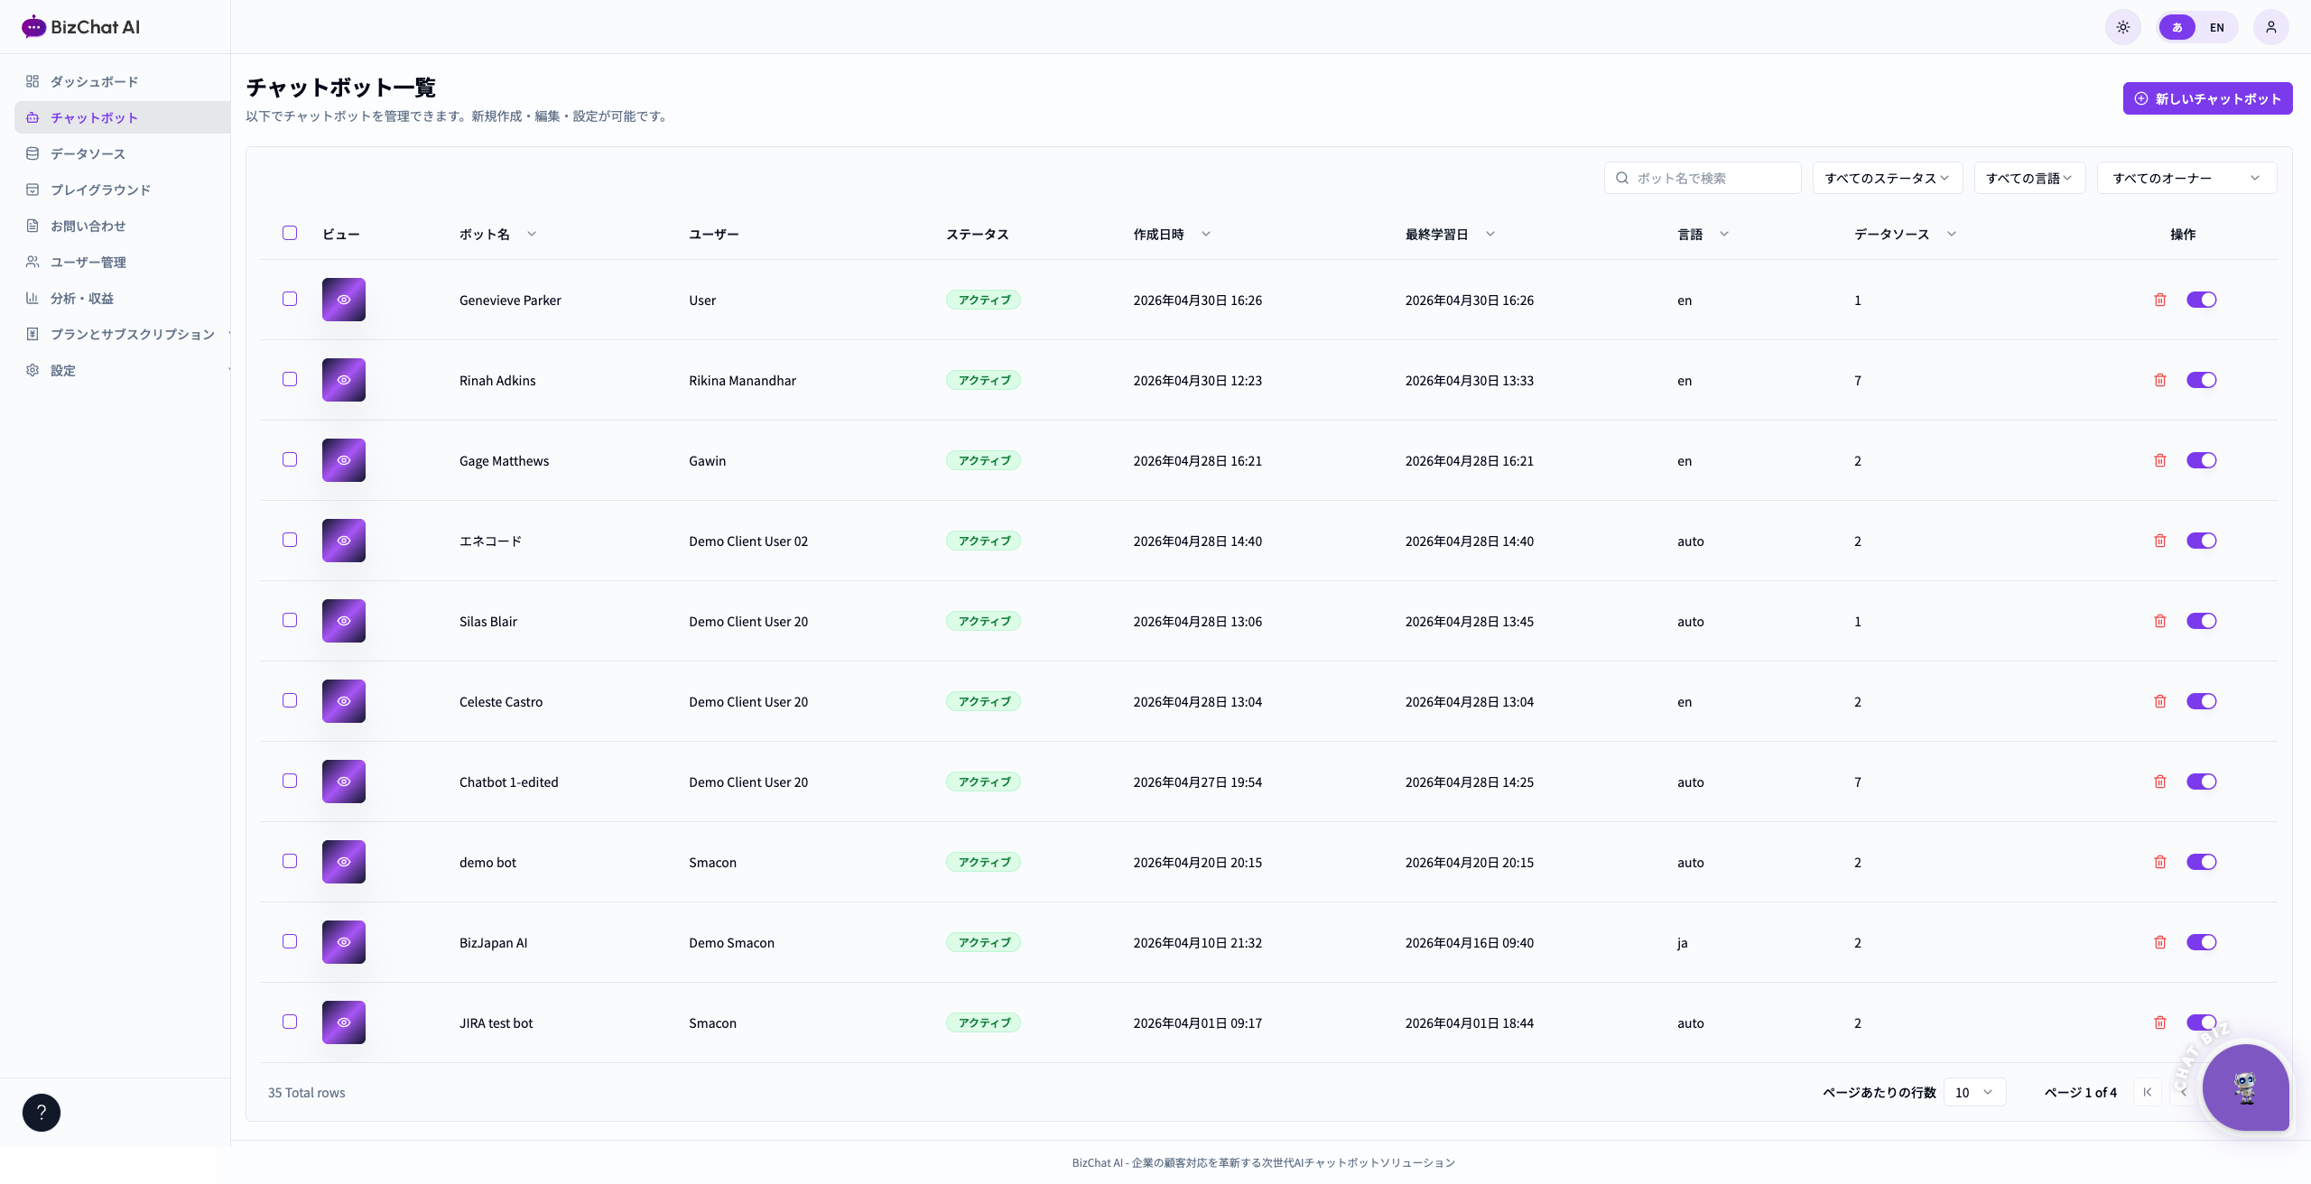2311x1184 pixels.
Task: Toggle the light/dark theme sun icon
Action: pos(2122,27)
